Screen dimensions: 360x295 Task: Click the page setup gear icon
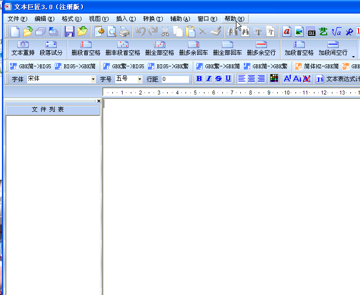click(99, 31)
